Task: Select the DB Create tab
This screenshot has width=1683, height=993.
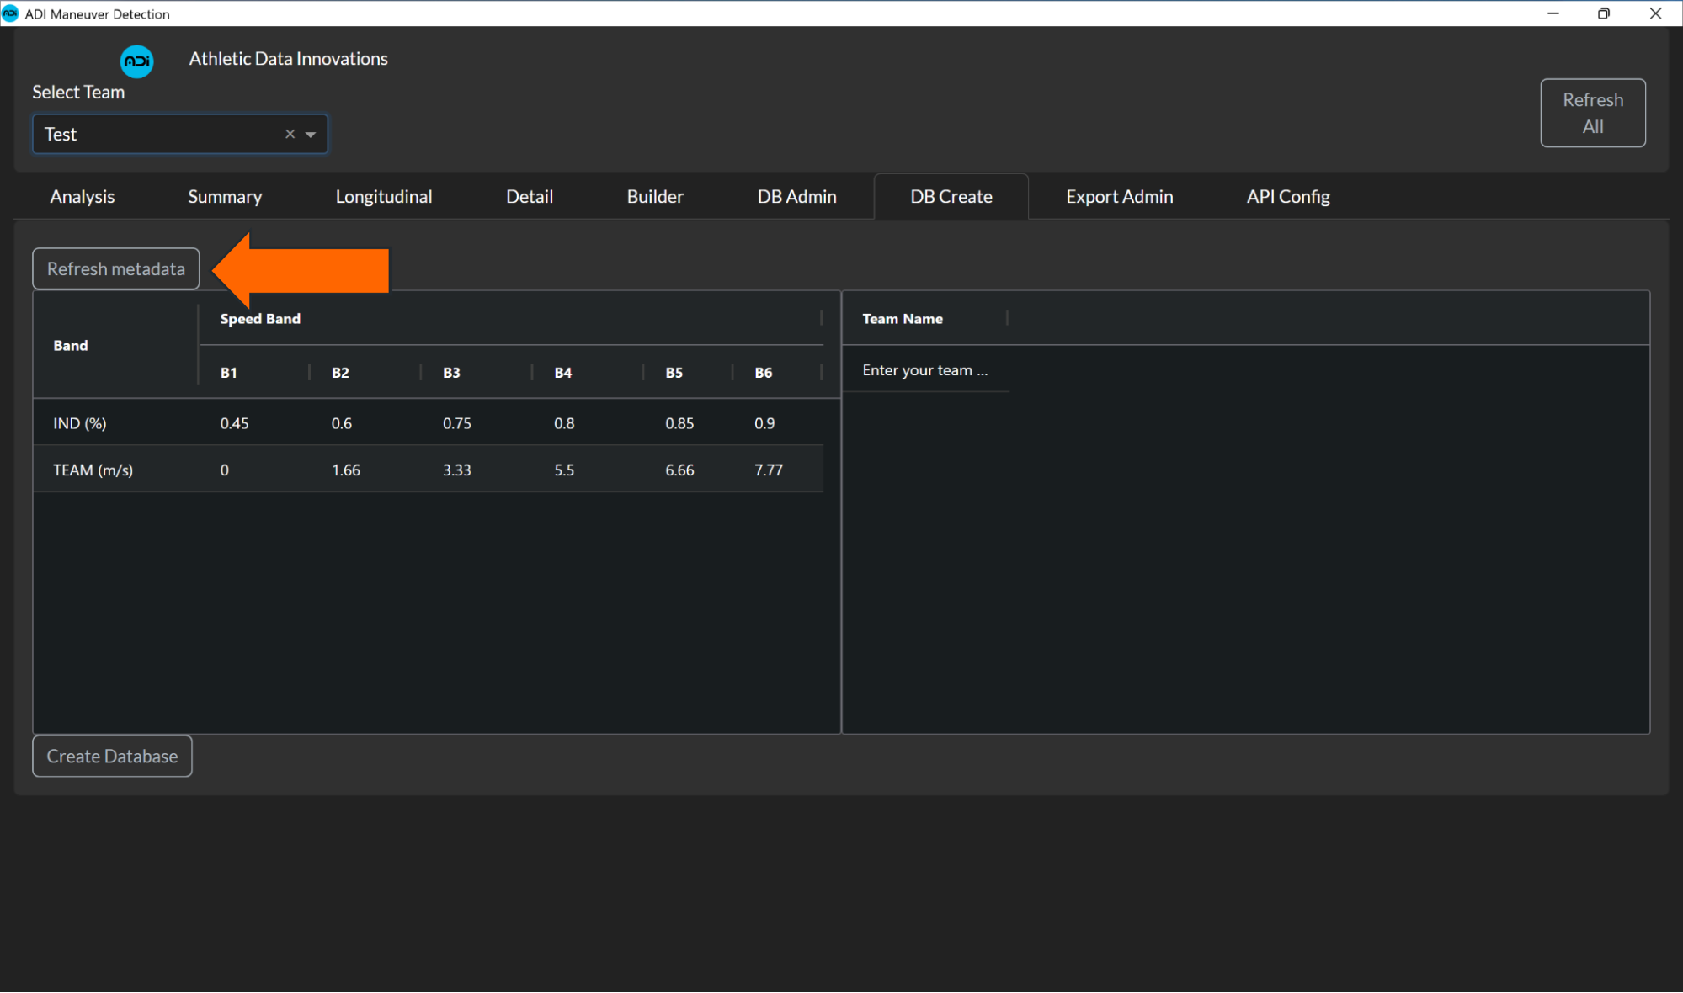Action: pos(951,196)
